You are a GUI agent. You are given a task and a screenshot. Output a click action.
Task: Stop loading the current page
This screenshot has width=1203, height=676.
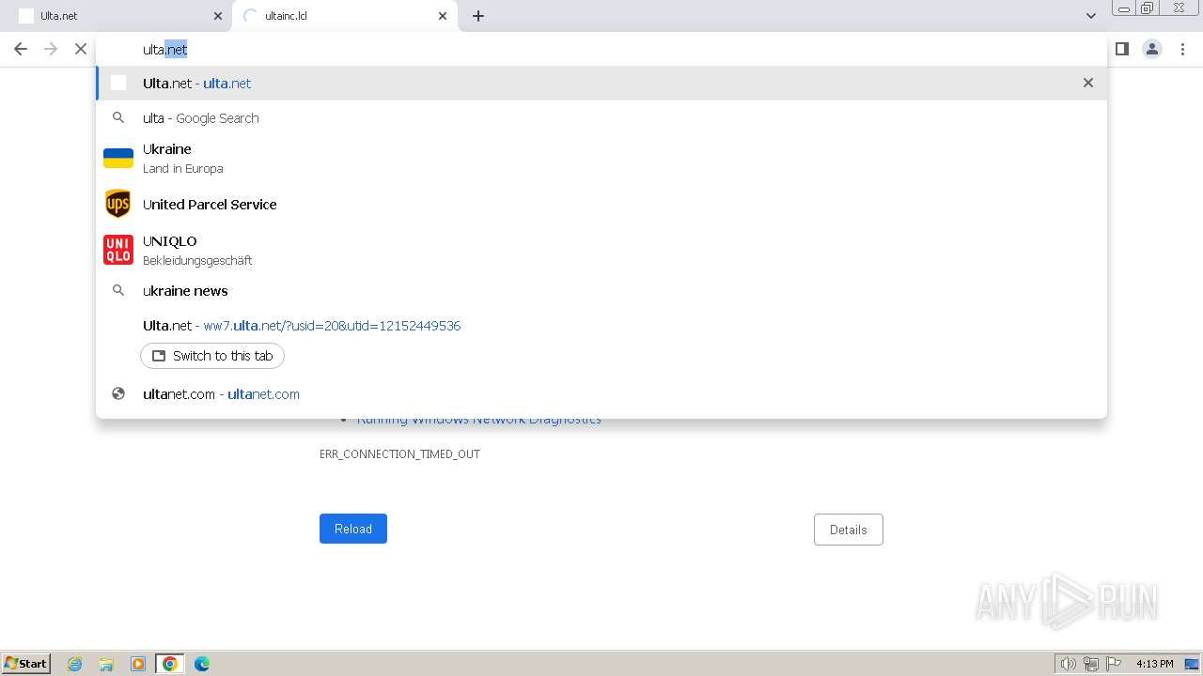pos(81,49)
